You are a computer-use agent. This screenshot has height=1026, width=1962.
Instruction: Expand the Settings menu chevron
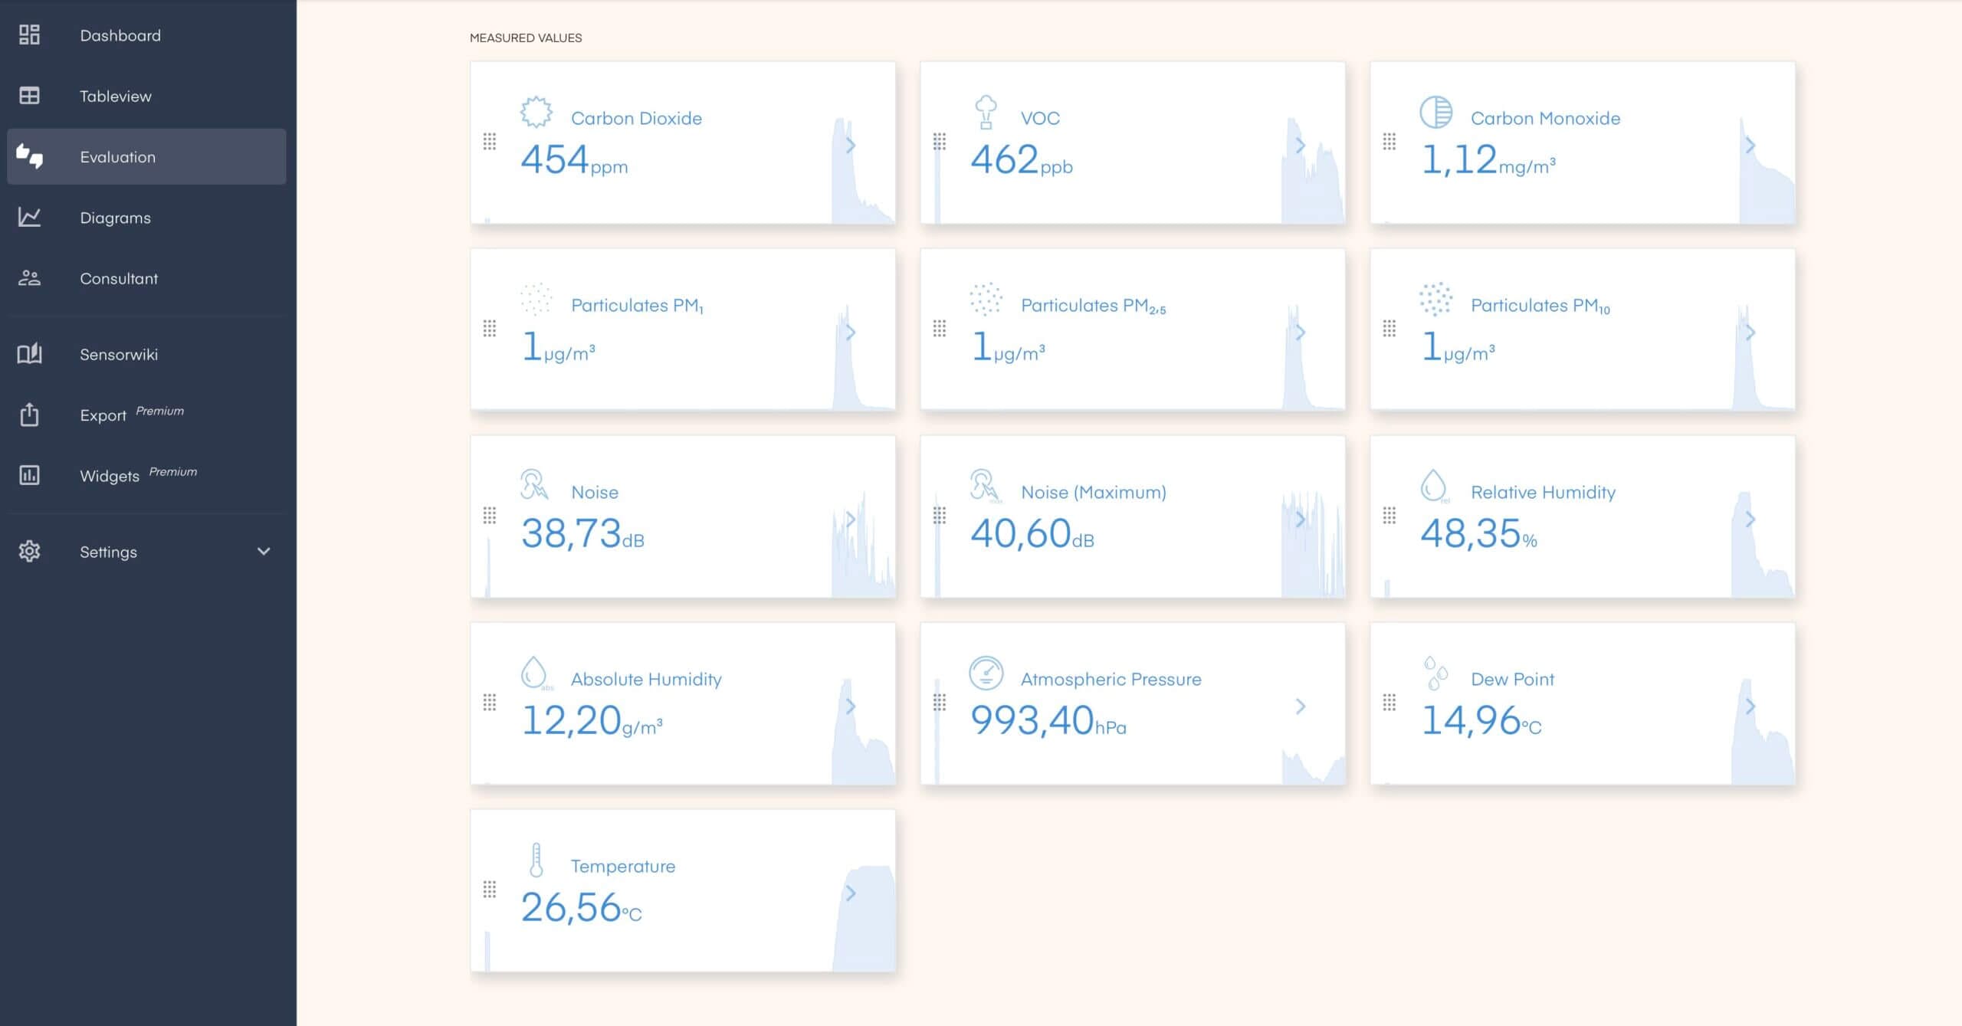pyautogui.click(x=264, y=551)
